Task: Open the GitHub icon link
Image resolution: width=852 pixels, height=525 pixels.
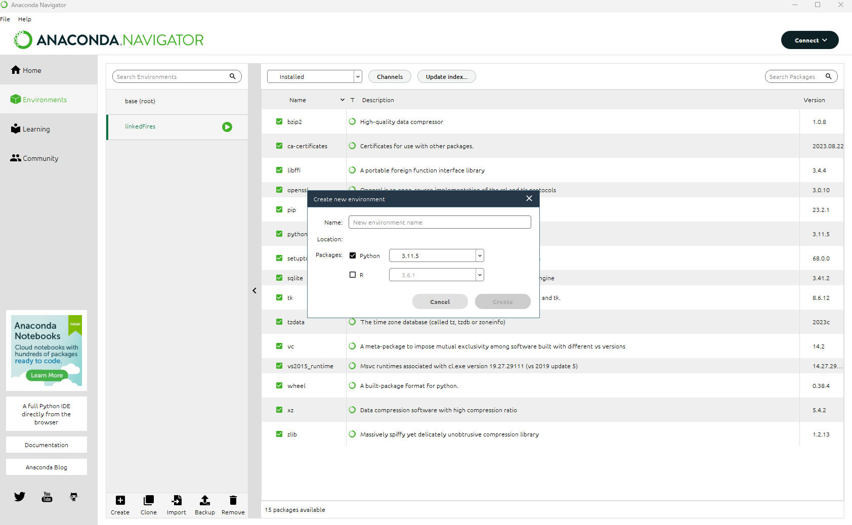Action: pos(74,497)
